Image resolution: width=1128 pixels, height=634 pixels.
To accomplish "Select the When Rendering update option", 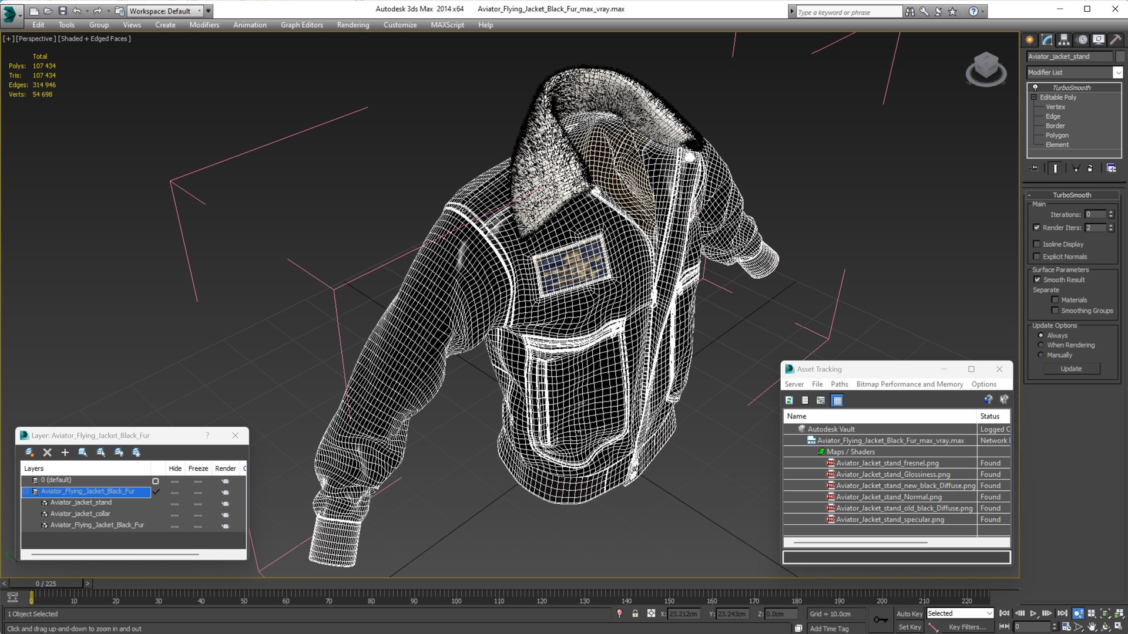I will pyautogui.click(x=1041, y=345).
